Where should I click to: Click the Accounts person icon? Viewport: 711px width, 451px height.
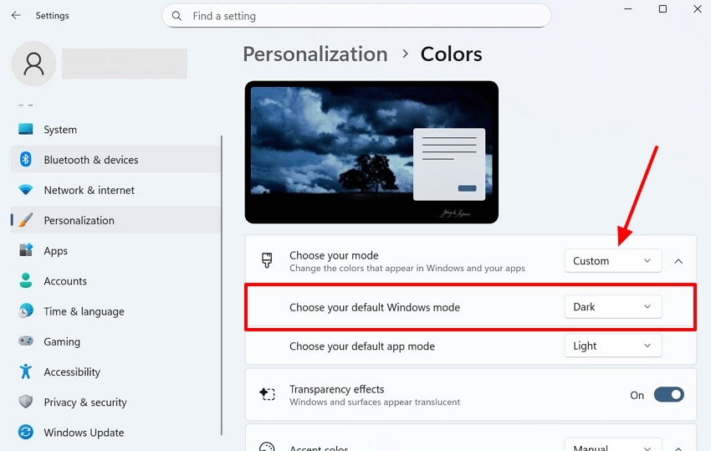pos(26,280)
